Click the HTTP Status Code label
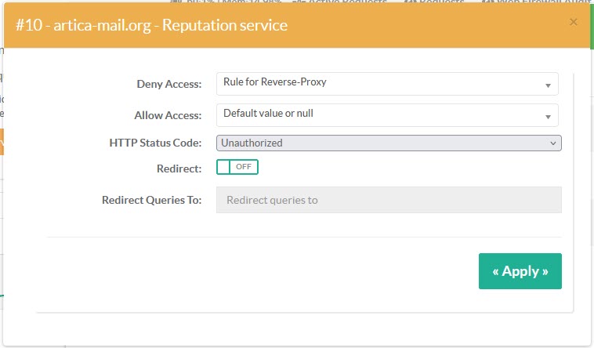 click(x=155, y=143)
